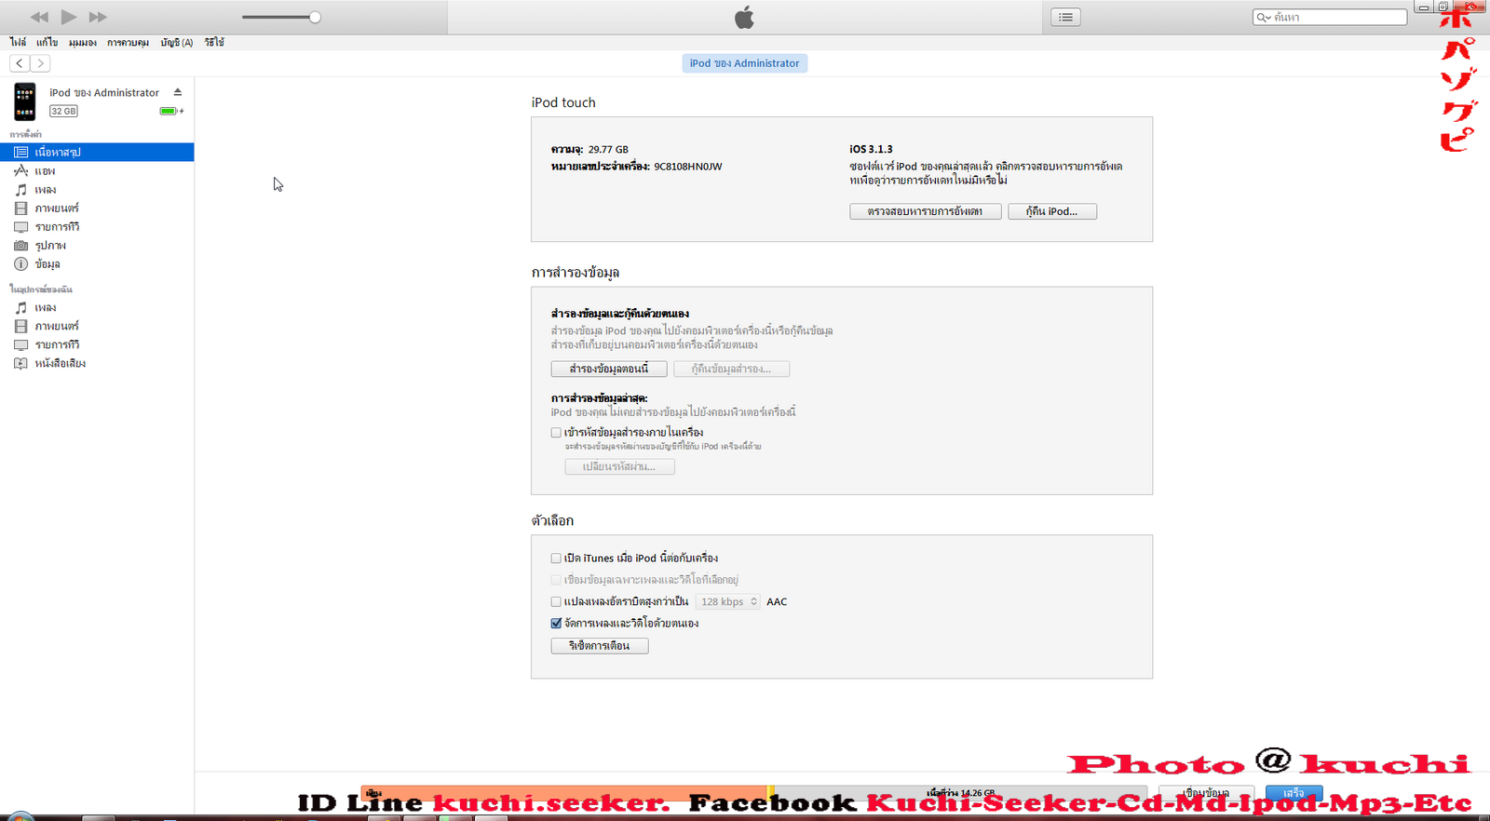Open the วิธีใช้ menu

point(214,42)
